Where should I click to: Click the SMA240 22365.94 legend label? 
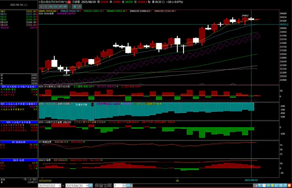(x=165, y=11)
